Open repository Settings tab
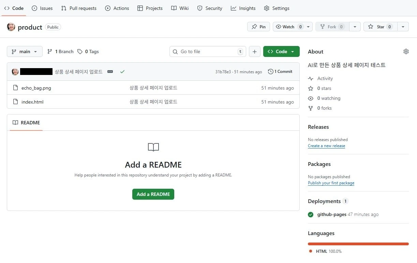This screenshot has height=263, width=417. pyautogui.click(x=277, y=8)
